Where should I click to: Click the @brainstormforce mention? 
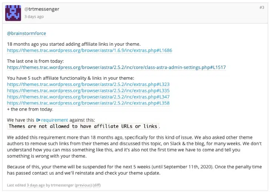(27, 33)
